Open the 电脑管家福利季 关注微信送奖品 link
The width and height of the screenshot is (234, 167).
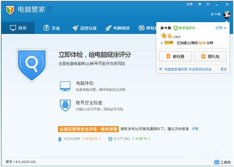pyautogui.click(x=188, y=69)
